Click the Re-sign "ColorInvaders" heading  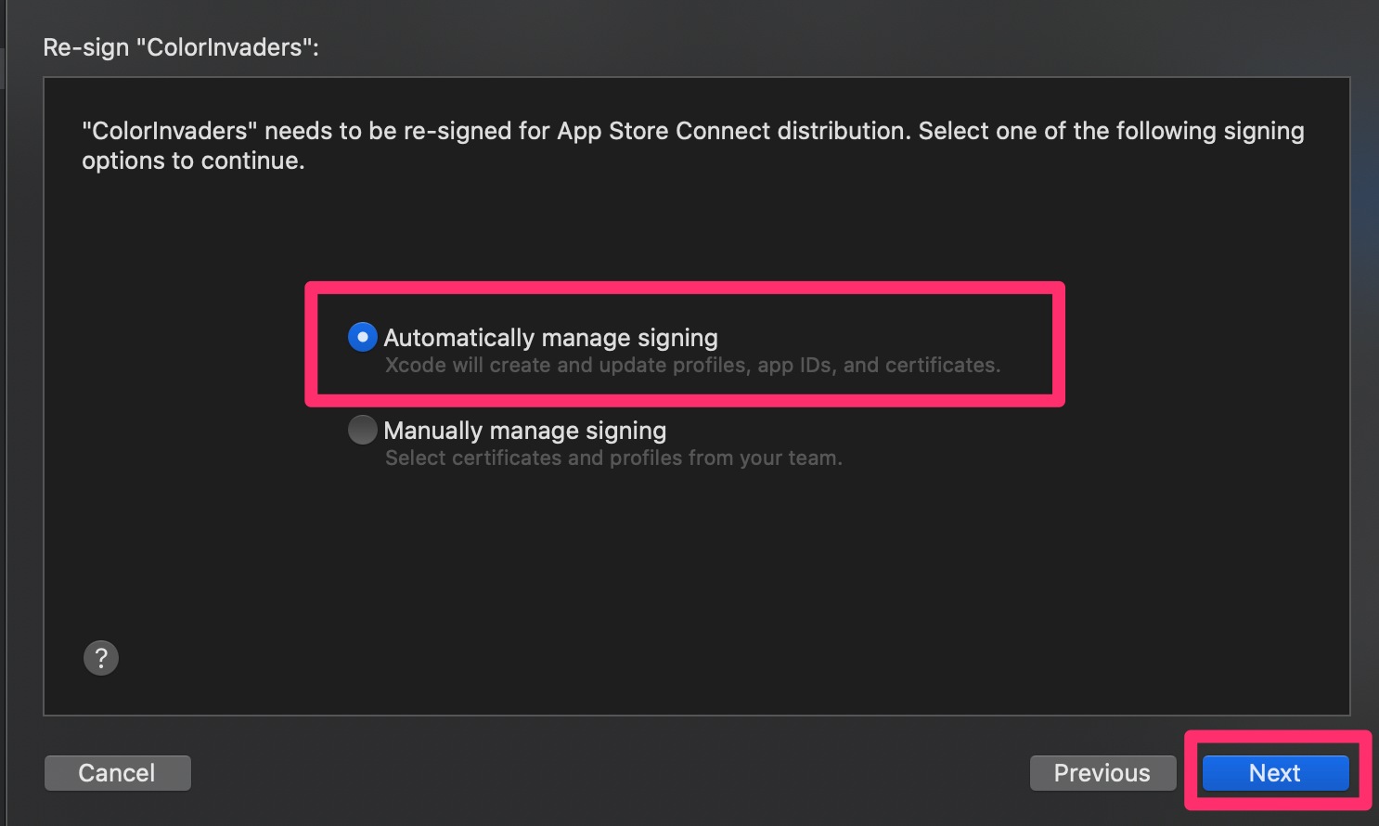click(181, 47)
